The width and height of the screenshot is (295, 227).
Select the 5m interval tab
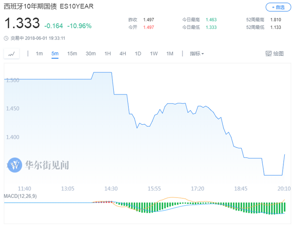point(55,54)
